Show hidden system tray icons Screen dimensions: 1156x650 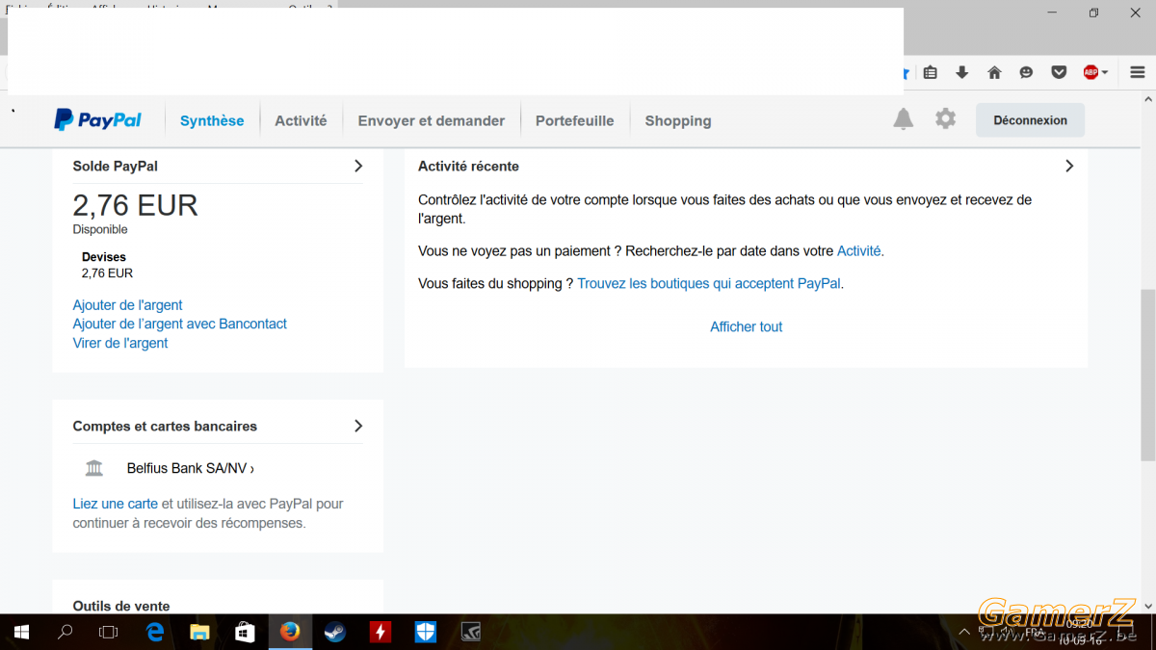pos(966,633)
